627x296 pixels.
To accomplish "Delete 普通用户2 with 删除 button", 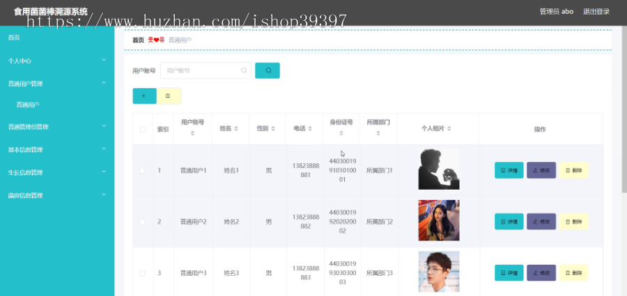I will click(x=573, y=222).
